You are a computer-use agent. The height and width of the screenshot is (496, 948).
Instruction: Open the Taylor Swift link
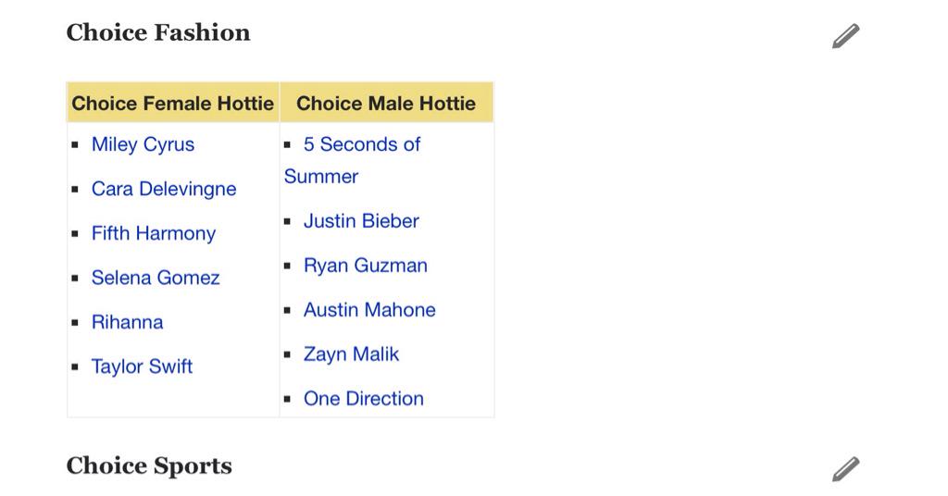142,366
